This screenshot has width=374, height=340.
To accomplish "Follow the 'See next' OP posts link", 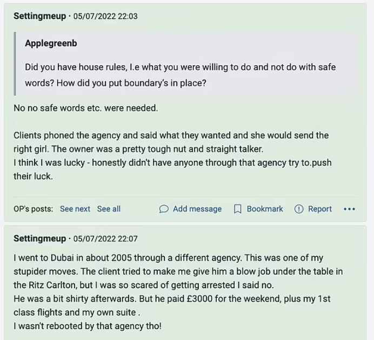I will [75, 209].
